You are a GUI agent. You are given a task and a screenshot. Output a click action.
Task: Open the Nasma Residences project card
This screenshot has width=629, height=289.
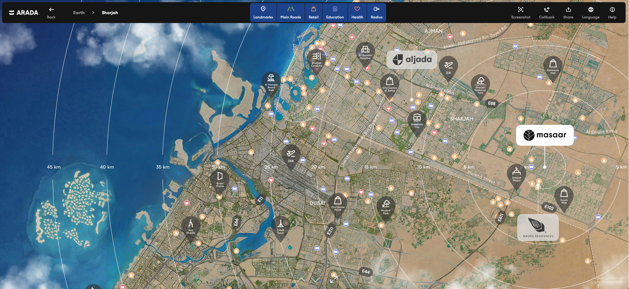pos(538,227)
